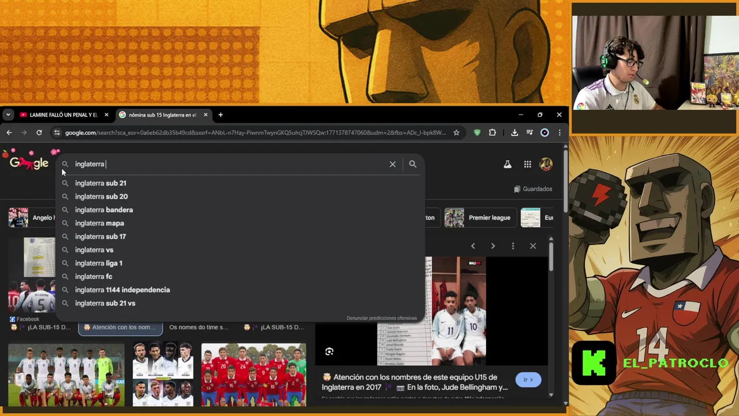739x416 pixels.
Task: Choose suggestion inglaterra mapa
Action: [x=240, y=223]
